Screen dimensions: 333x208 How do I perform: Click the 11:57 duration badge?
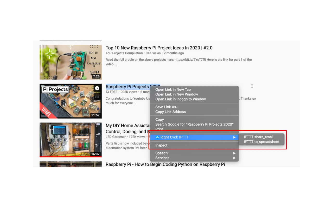(x=95, y=115)
